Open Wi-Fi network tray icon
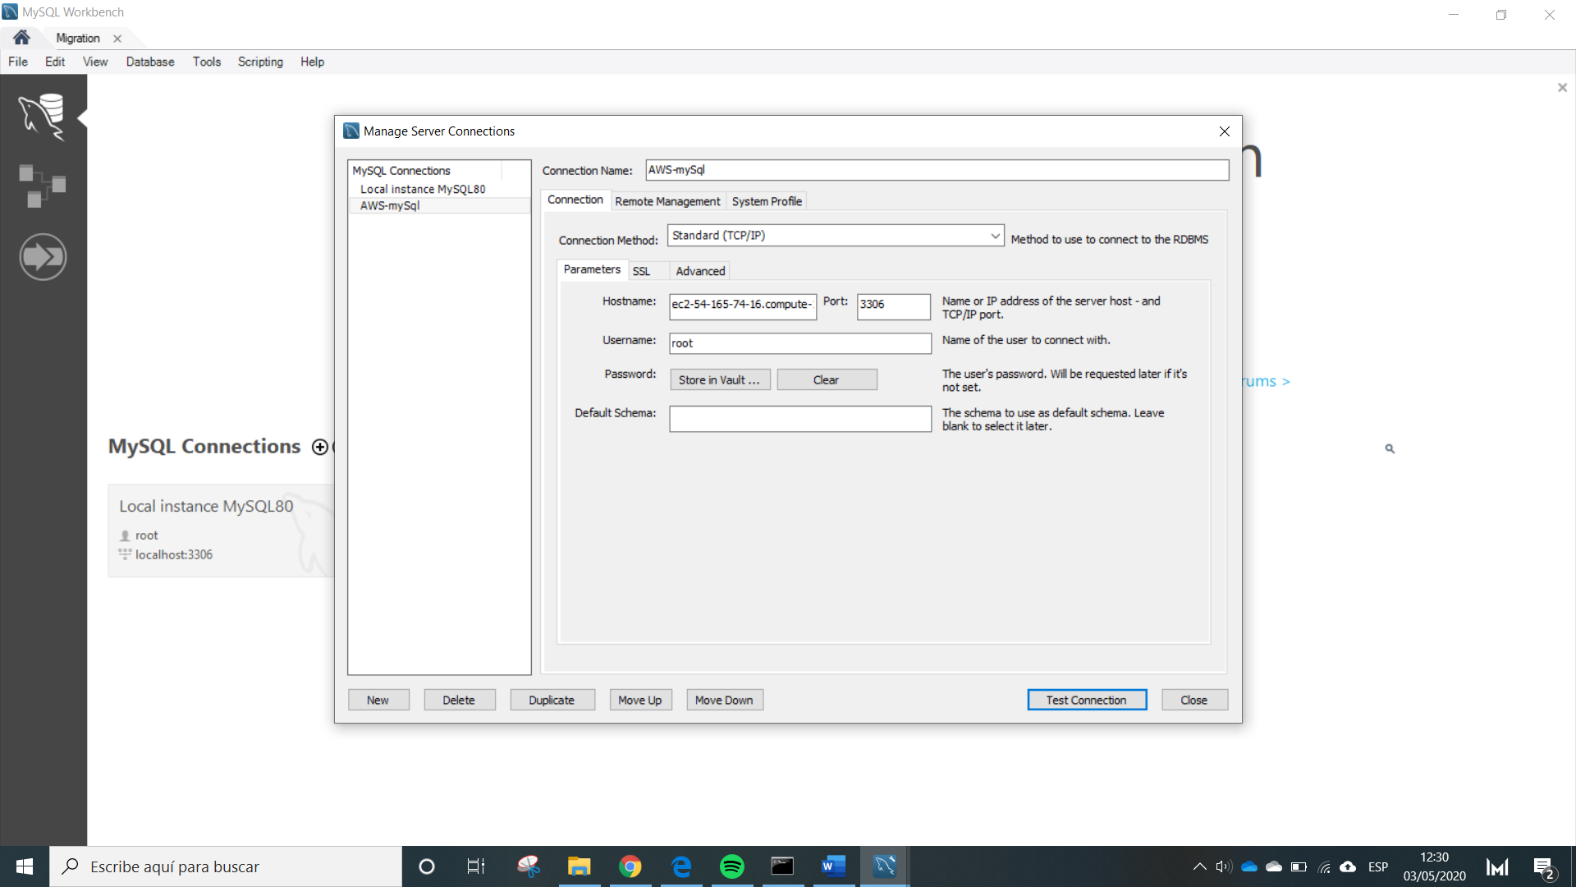The image size is (1576, 887). 1324,866
